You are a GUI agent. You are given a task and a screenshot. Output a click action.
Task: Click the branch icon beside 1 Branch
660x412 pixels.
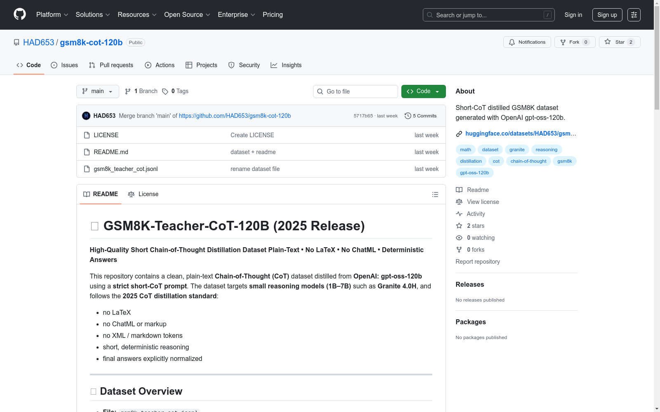pos(128,91)
